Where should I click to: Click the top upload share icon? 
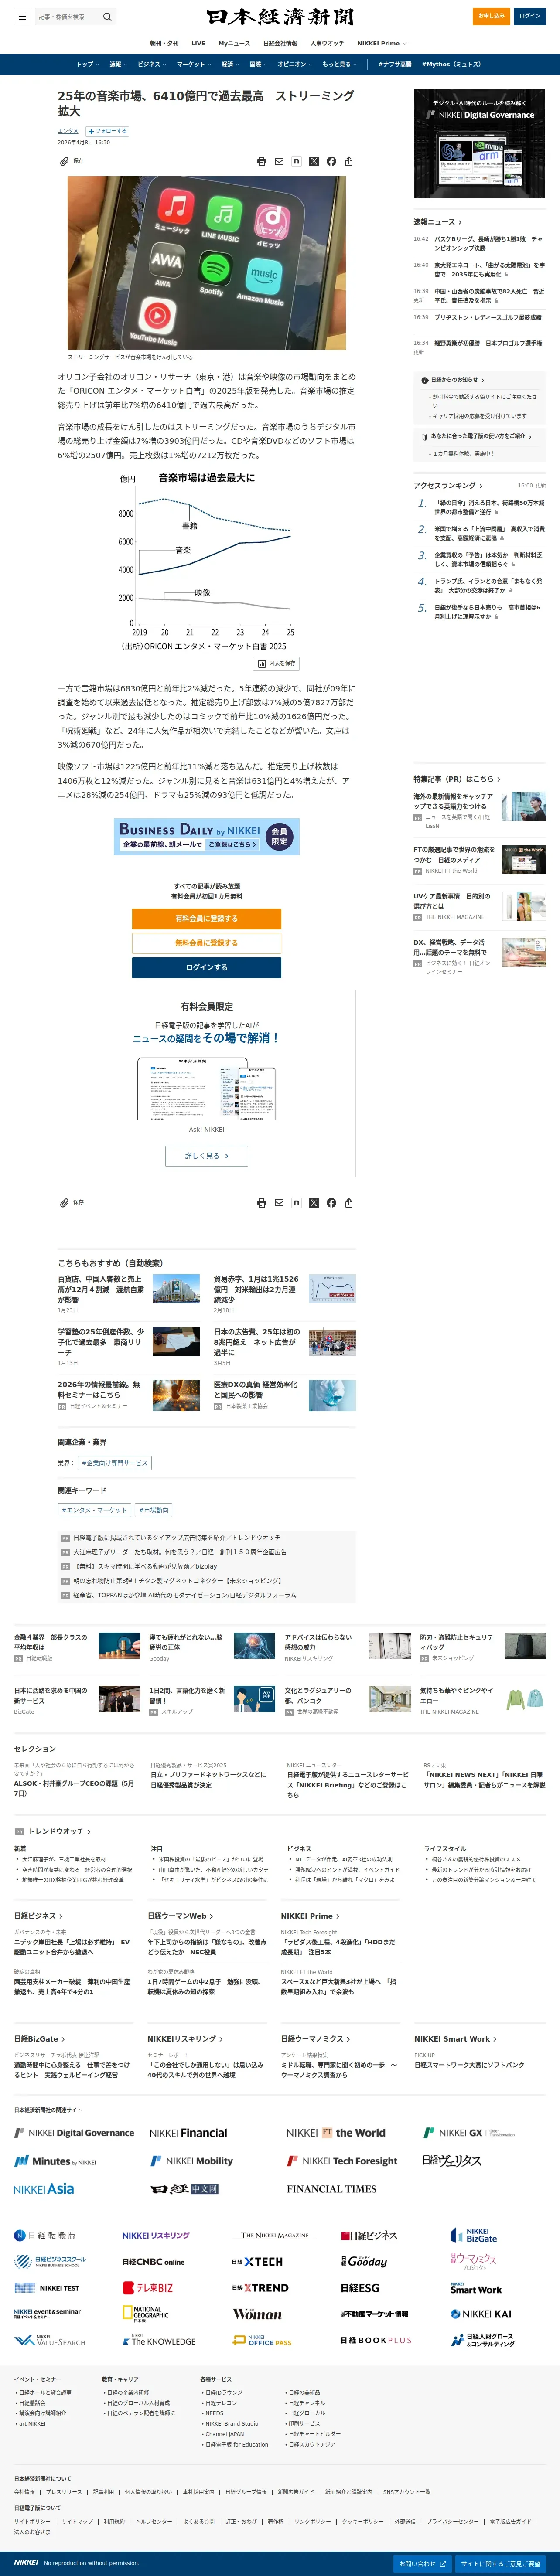point(348,161)
